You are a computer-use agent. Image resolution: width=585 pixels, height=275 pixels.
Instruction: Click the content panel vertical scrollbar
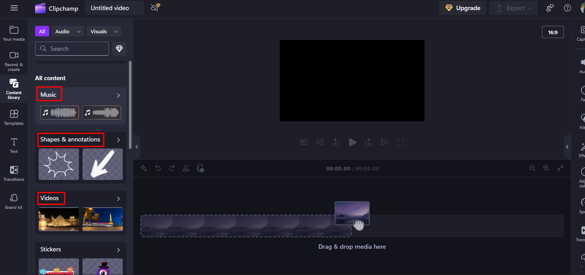130,105
